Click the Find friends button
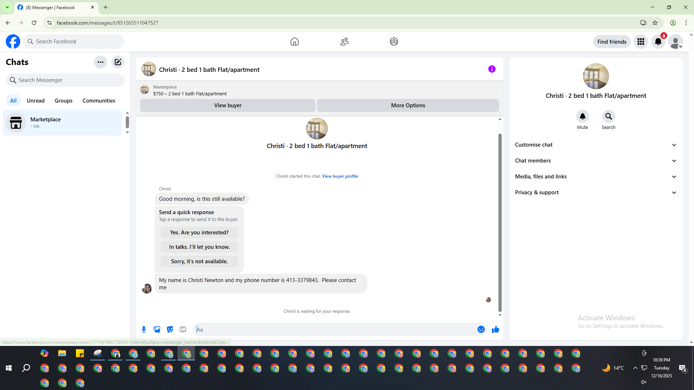The height and width of the screenshot is (390, 694). click(x=612, y=42)
